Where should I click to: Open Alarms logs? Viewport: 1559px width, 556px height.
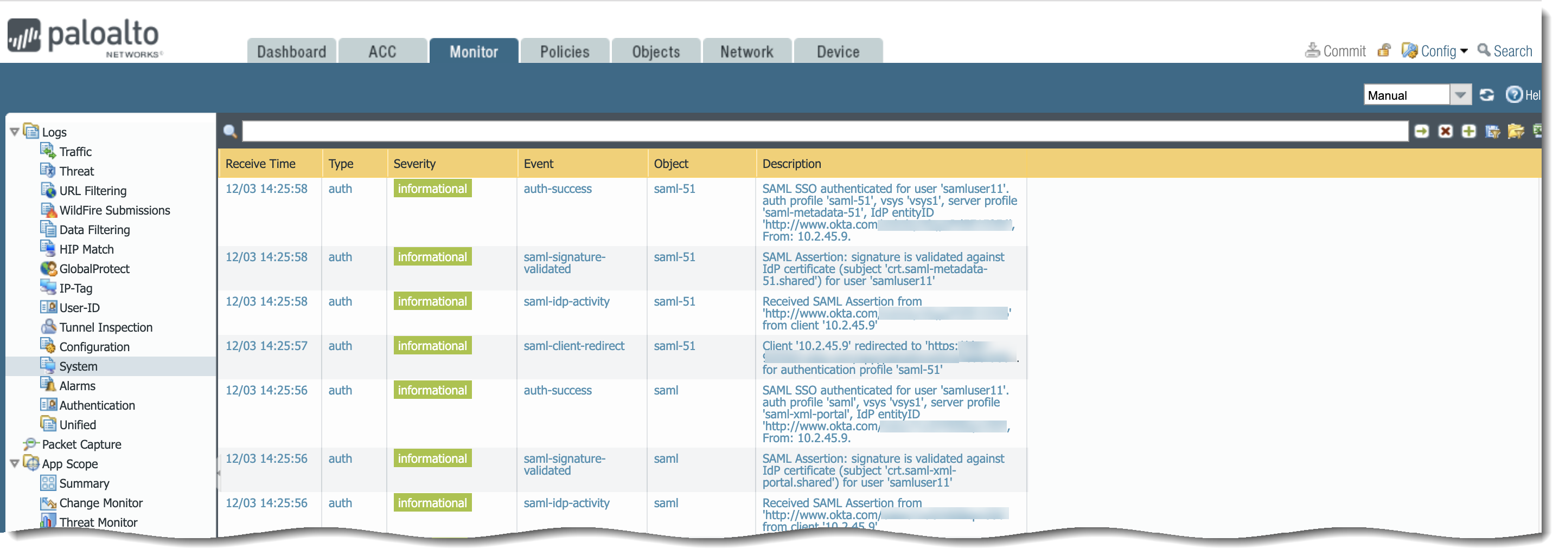pos(77,386)
